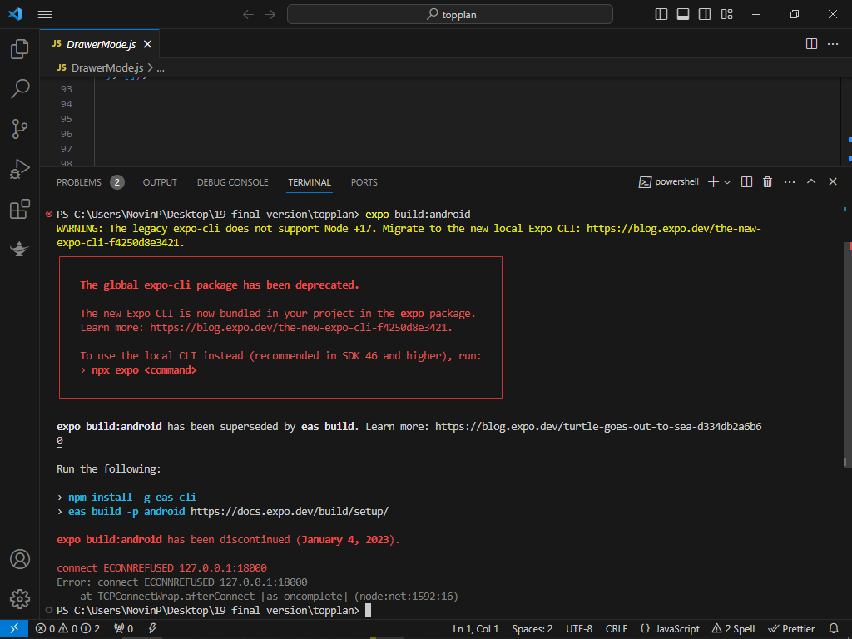The height and width of the screenshot is (639, 852).
Task: Click the 2 Spell status item
Action: point(734,629)
